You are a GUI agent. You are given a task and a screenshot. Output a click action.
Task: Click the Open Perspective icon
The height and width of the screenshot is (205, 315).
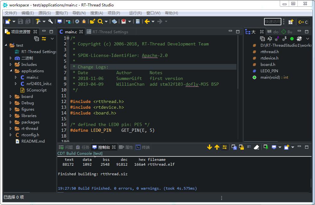click(291, 22)
